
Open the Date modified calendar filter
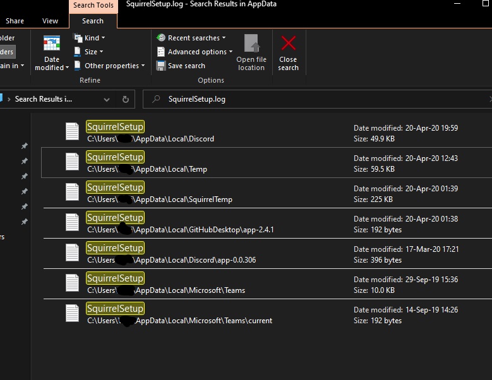(x=52, y=43)
